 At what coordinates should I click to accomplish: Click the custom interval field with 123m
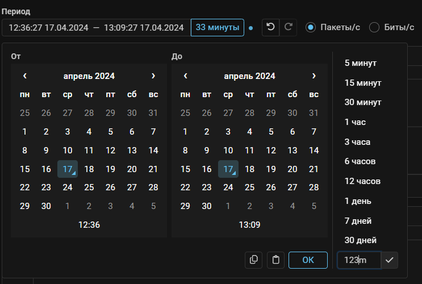tap(358, 260)
